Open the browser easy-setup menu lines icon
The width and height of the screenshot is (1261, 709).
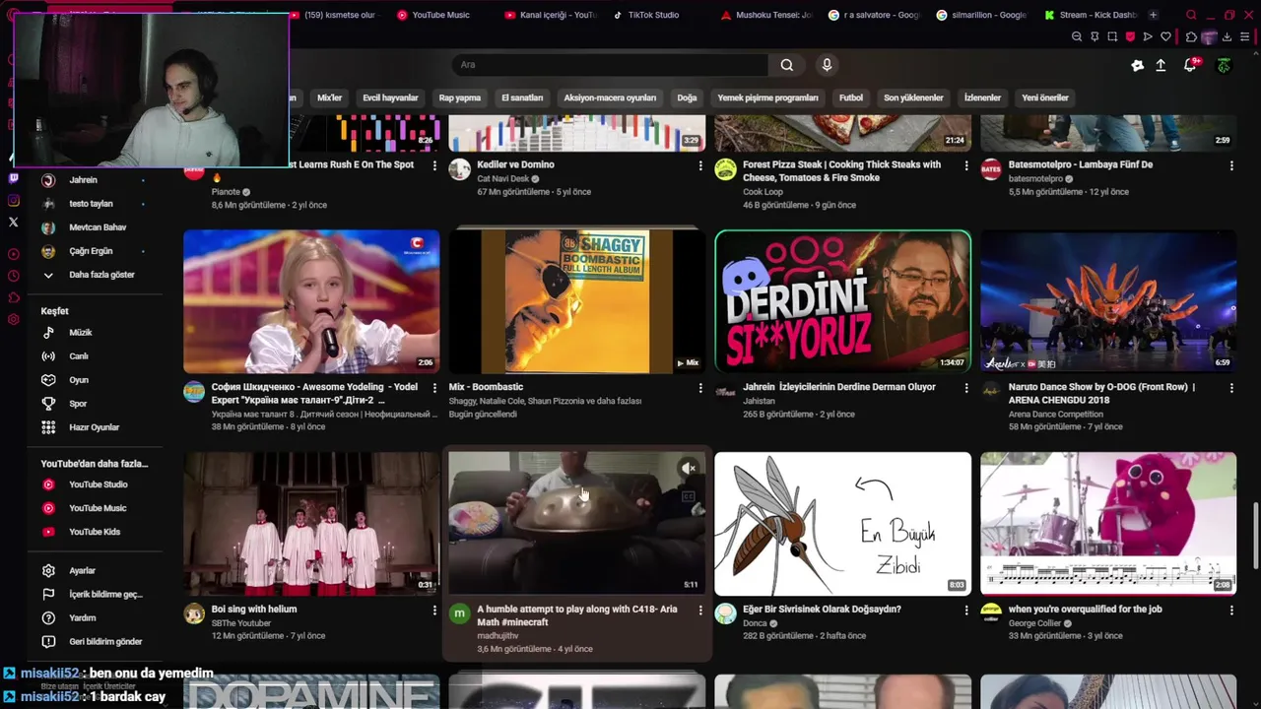(1245, 36)
